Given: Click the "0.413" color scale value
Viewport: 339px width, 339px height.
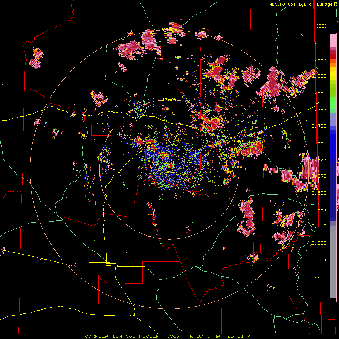Looking at the screenshot, I should (x=319, y=226).
